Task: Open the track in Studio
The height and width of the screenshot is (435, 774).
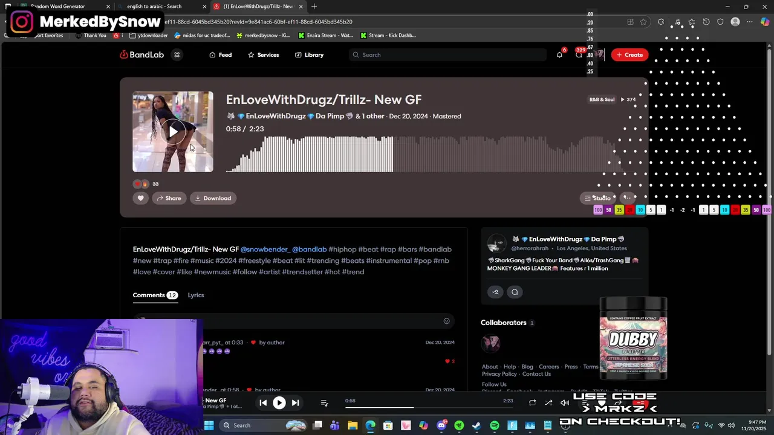Action: (597, 198)
